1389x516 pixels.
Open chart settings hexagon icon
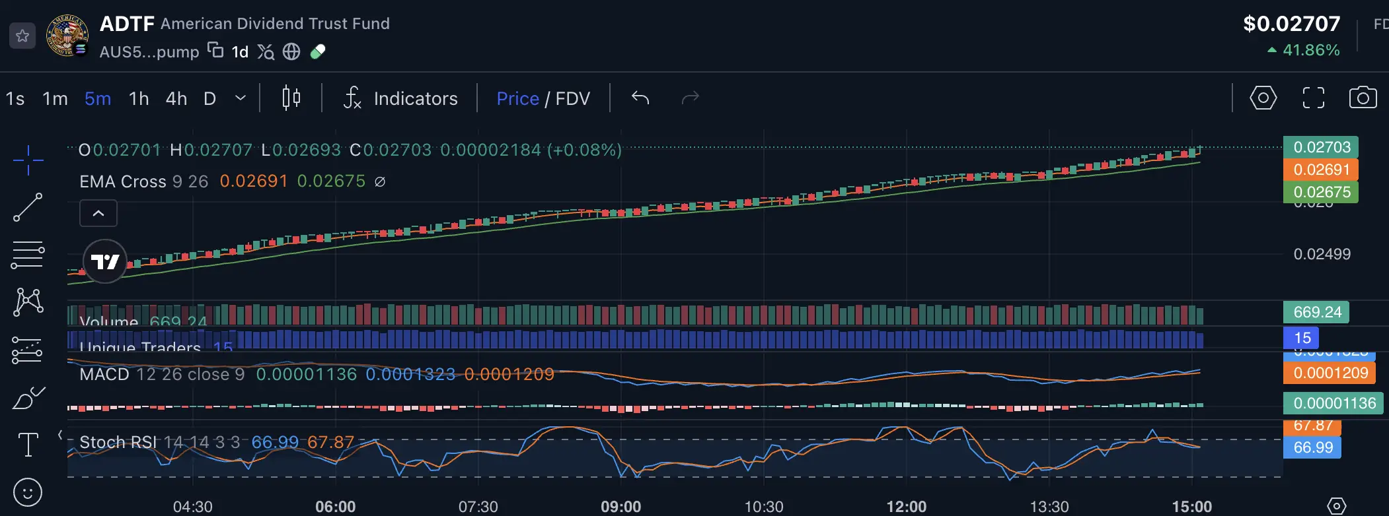tap(1263, 98)
